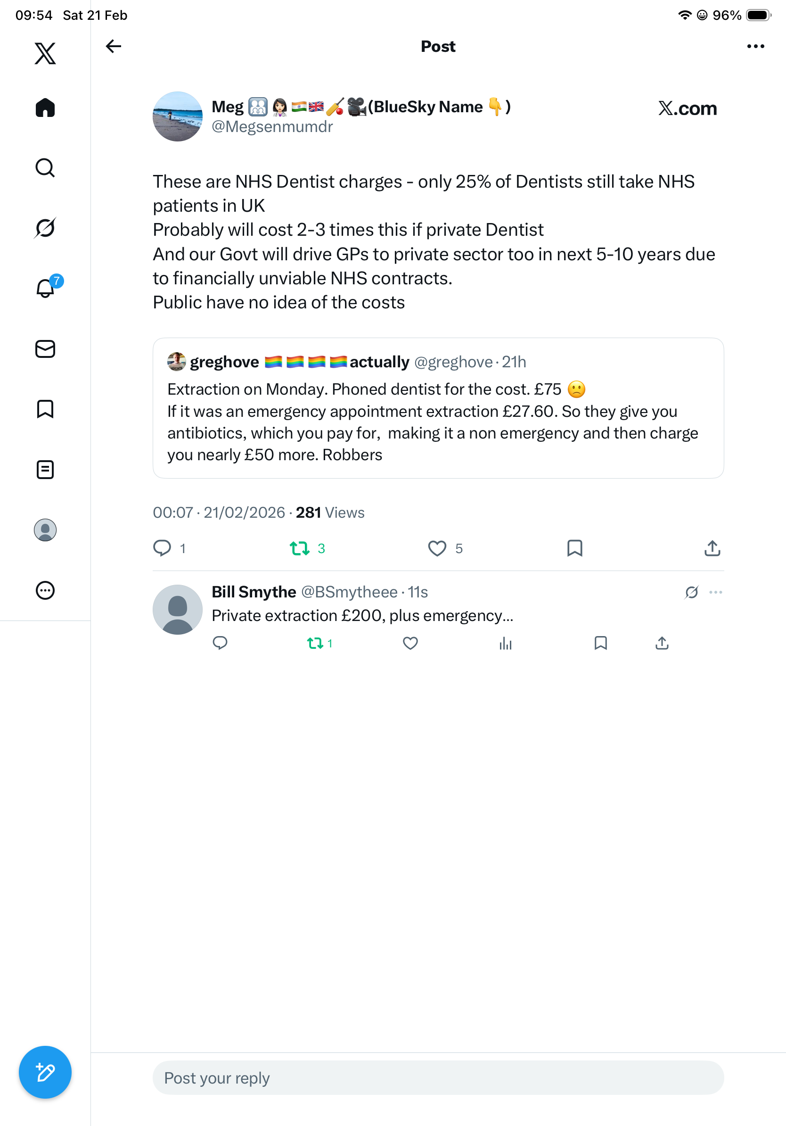
Task: Expand the More circle menu in sidebar
Action: (45, 590)
